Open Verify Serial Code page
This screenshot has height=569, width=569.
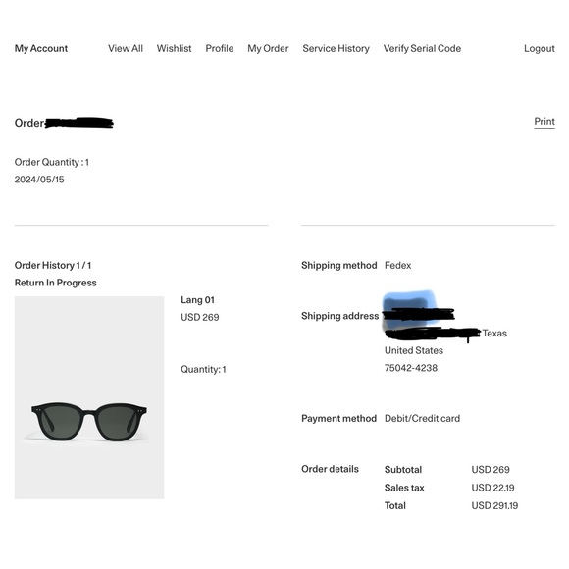tap(422, 49)
